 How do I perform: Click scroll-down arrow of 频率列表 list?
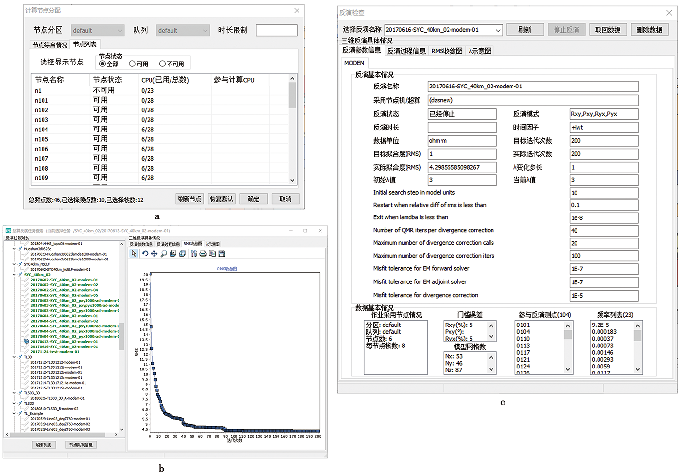[x=638, y=369]
